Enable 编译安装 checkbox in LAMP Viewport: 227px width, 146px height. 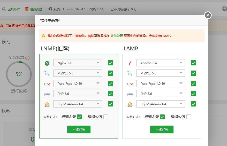(x=189, y=117)
